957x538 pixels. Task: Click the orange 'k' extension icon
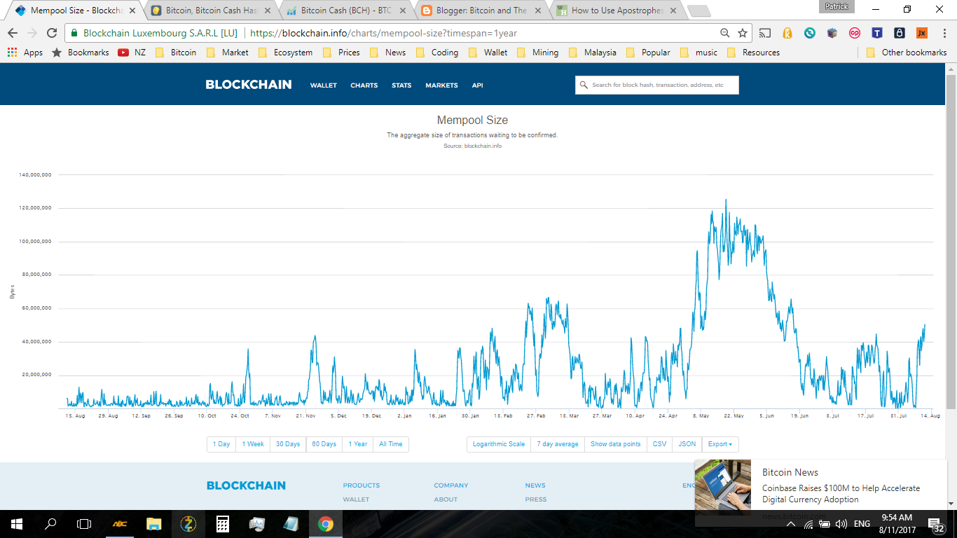[x=787, y=33]
